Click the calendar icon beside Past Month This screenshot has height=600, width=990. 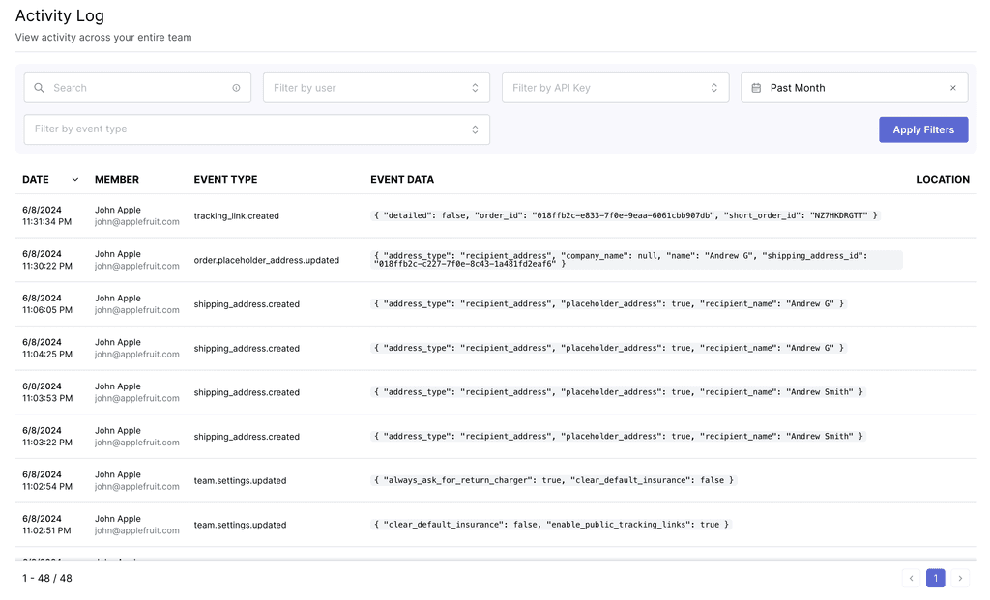pyautogui.click(x=756, y=88)
